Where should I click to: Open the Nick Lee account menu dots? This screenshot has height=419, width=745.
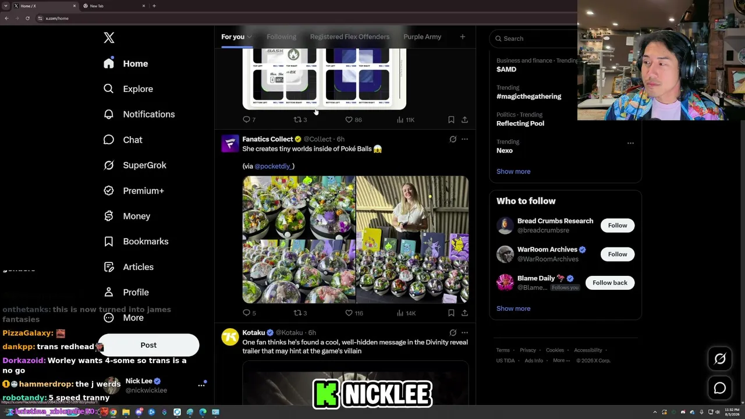[201, 385]
